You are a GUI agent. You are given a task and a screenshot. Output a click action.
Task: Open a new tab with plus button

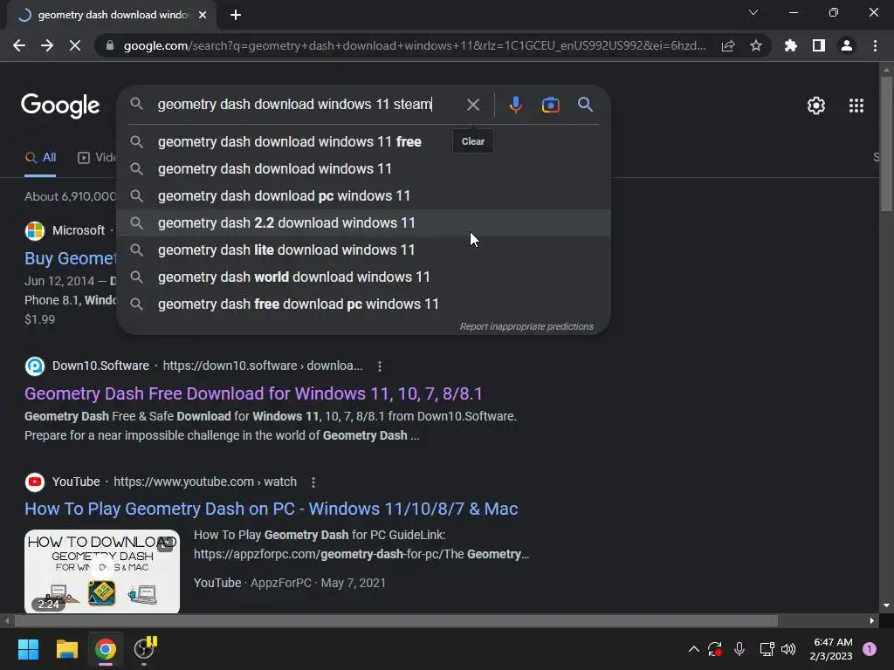(236, 15)
